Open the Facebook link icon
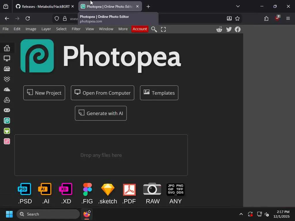This screenshot has width=295, height=221. [x=238, y=29]
